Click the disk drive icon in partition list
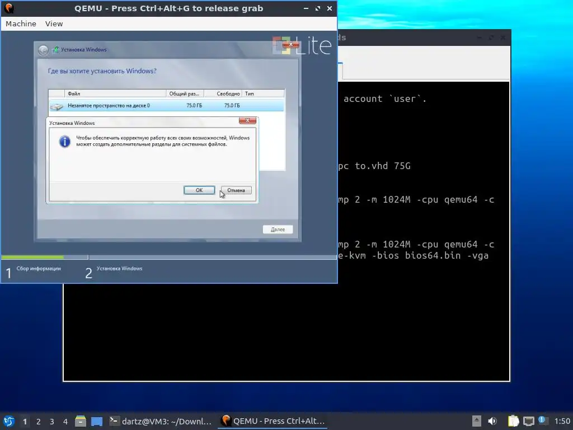Viewport: 573px width, 430px height. (x=57, y=106)
